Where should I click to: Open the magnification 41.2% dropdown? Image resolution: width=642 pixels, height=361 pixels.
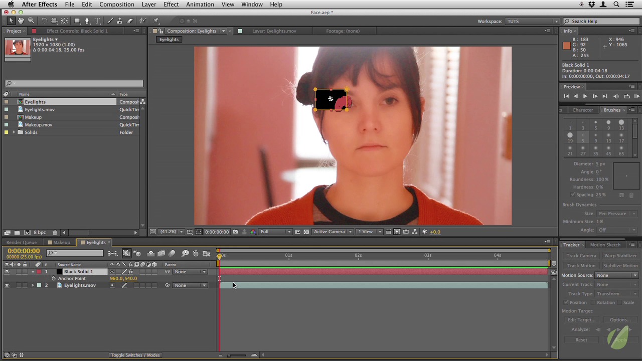[x=172, y=232]
